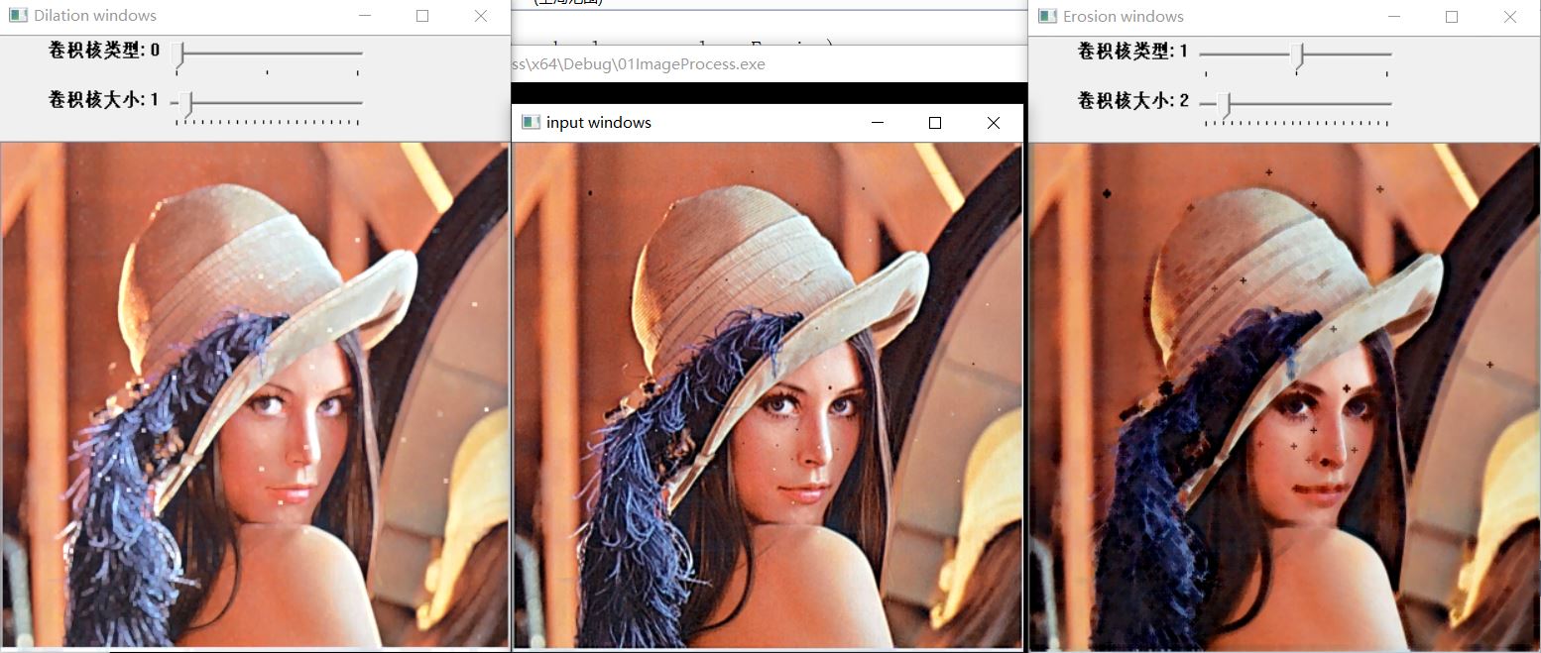Click the '卷积核大小: 1' label in Dilation windows

[104, 99]
